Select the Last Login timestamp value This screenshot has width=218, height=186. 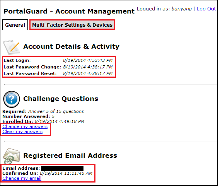pos(88,60)
